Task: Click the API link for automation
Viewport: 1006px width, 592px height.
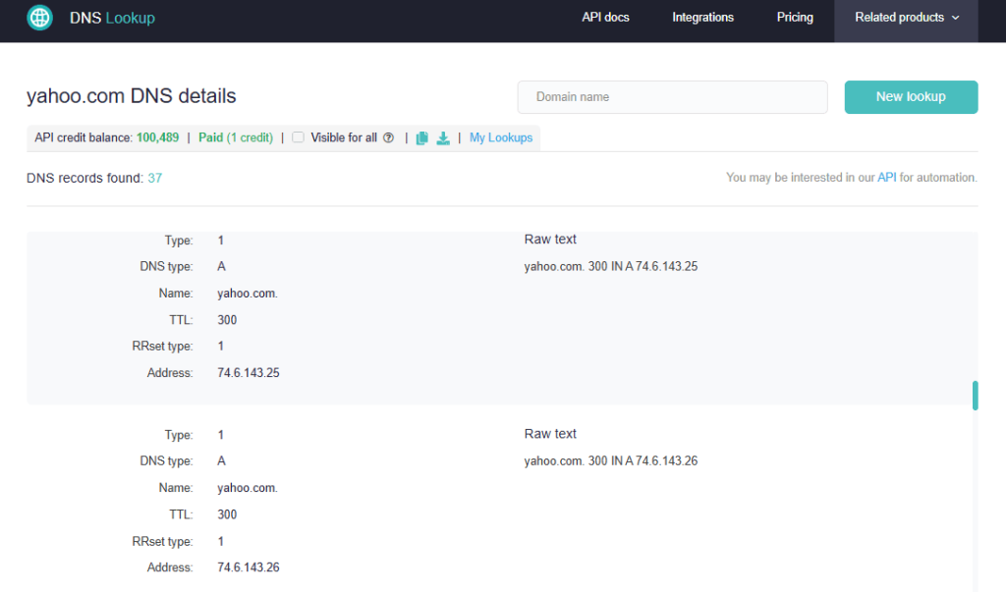Action: pyautogui.click(x=888, y=177)
